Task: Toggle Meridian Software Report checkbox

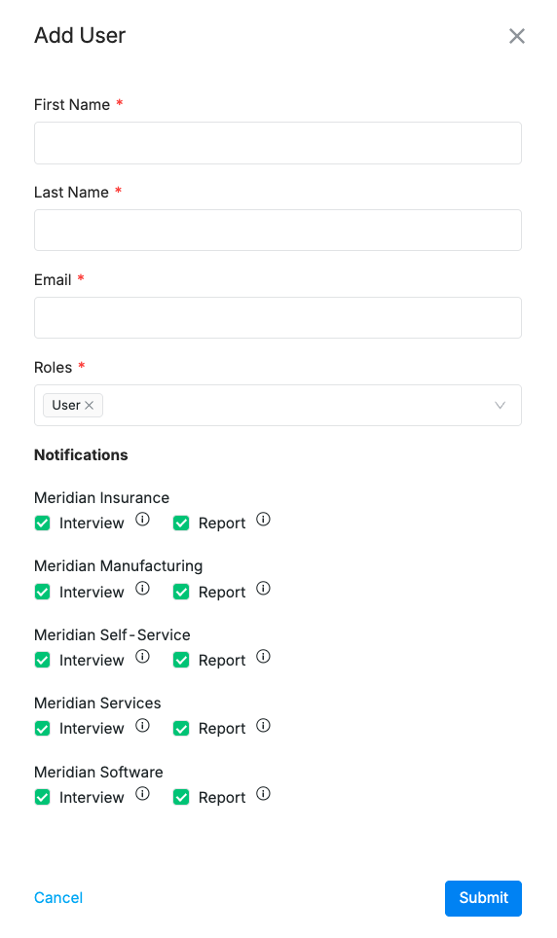Action: click(x=181, y=798)
